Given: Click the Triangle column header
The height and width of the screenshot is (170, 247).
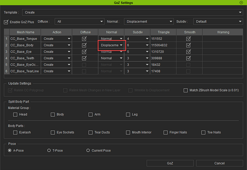Looking at the screenshot, I should pos(164,32).
